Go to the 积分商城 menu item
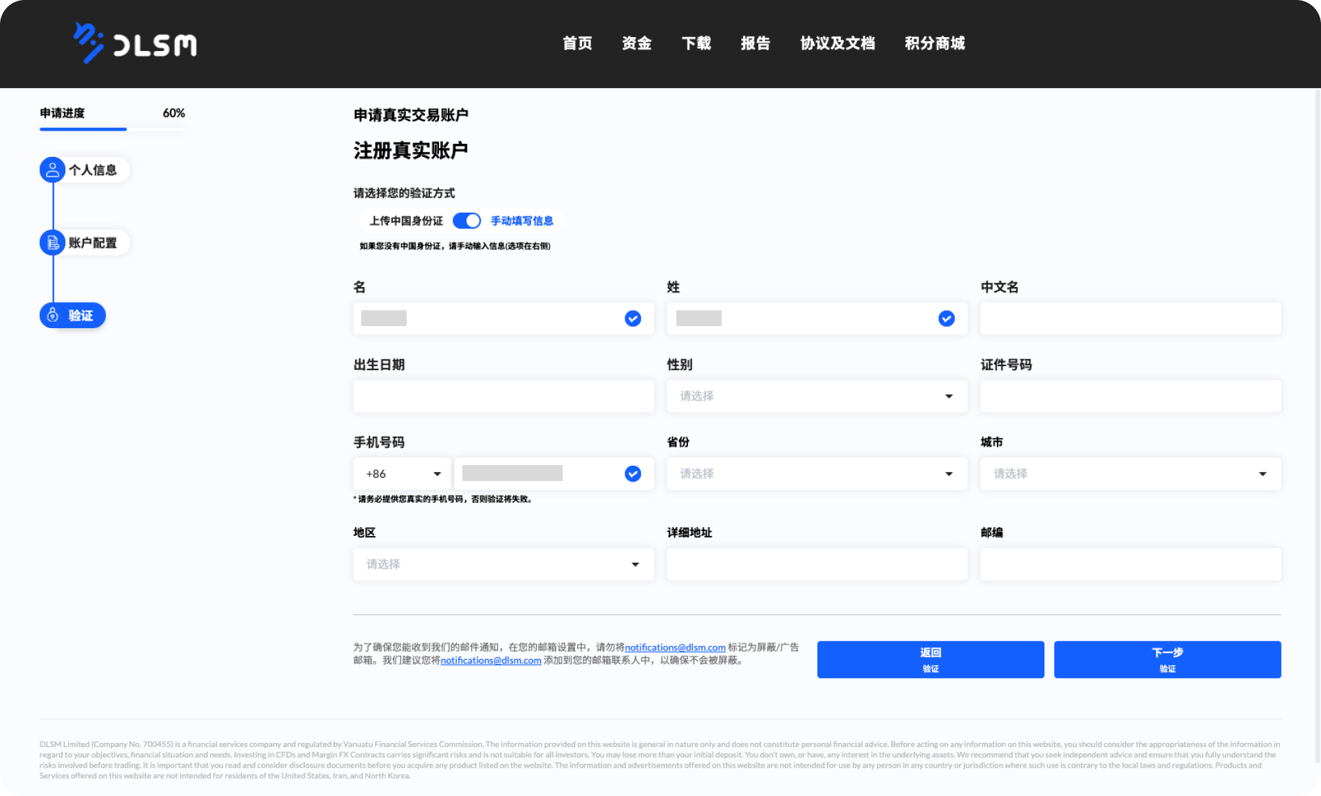1321x796 pixels. pos(935,43)
